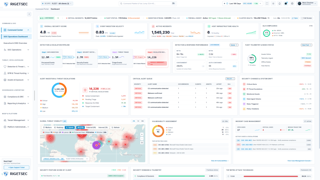This screenshot has width=320, height=180.
Task: Filter map threats to Internal (30)
Action: pos(103,127)
